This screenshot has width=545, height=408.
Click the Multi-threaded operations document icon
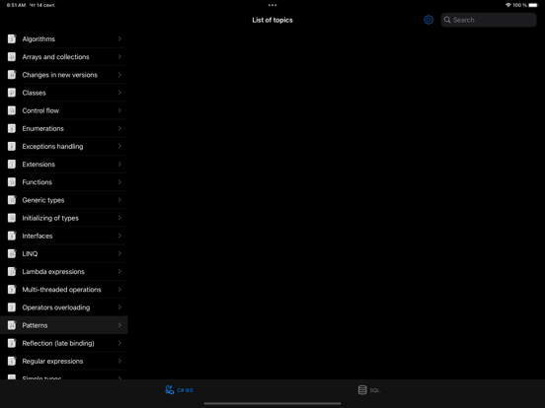pyautogui.click(x=12, y=290)
